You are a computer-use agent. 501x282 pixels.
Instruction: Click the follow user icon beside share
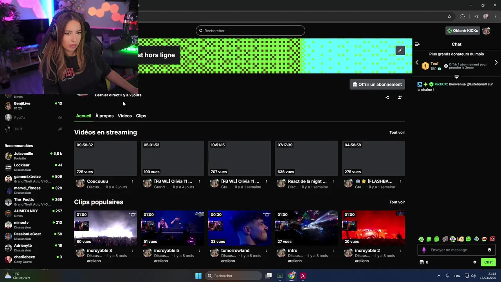click(x=400, y=98)
